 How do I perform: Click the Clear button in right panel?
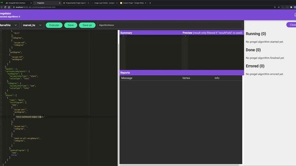coord(292,25)
